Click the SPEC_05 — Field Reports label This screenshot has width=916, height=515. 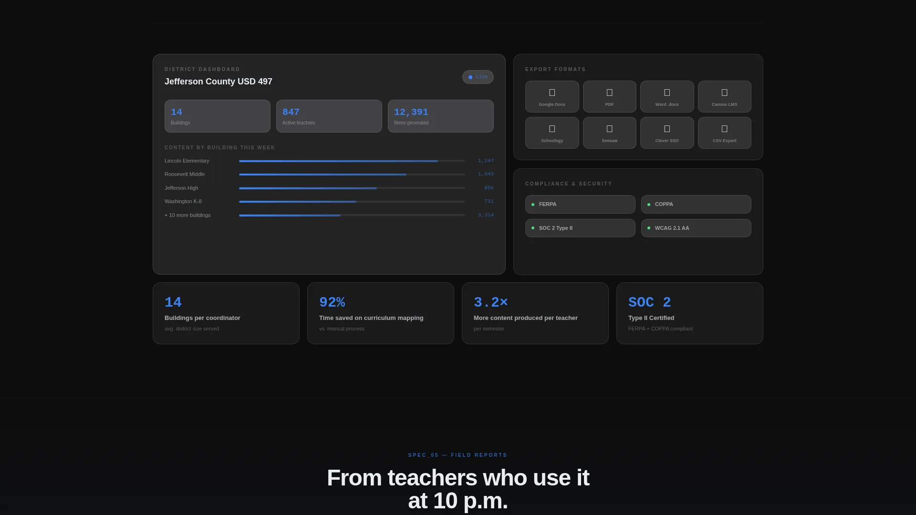click(x=458, y=455)
